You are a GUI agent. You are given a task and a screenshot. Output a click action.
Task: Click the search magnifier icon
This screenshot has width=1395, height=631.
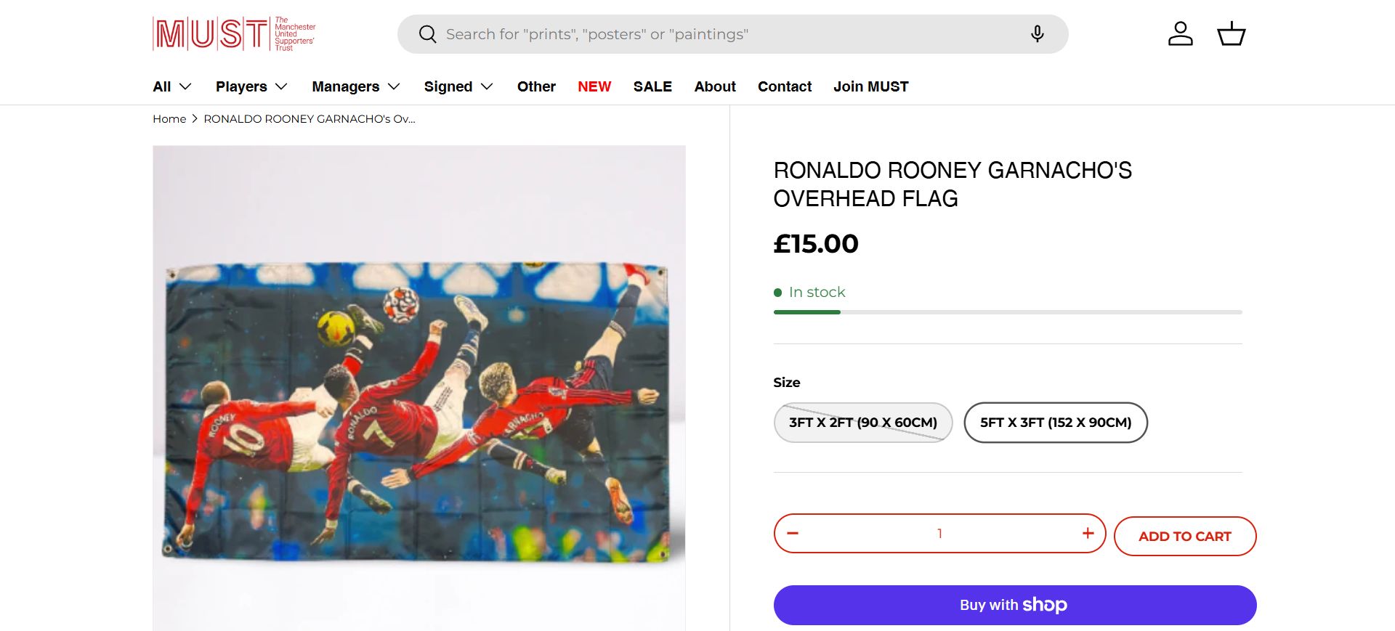point(428,34)
